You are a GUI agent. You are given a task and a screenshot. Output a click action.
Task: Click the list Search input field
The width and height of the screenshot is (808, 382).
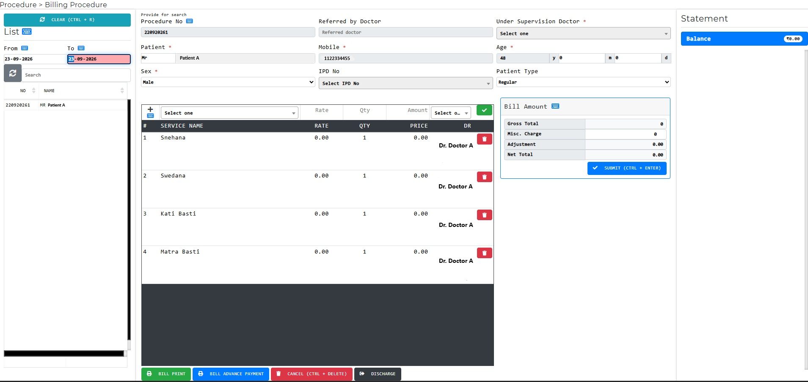[76, 75]
